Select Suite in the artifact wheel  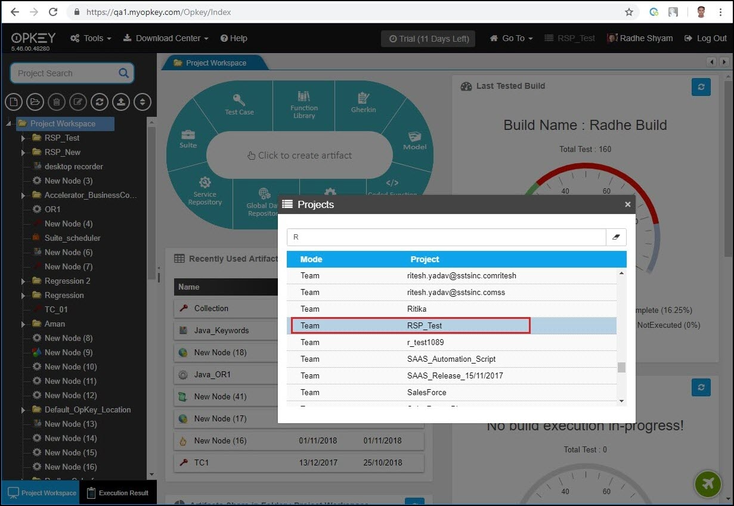click(188, 139)
